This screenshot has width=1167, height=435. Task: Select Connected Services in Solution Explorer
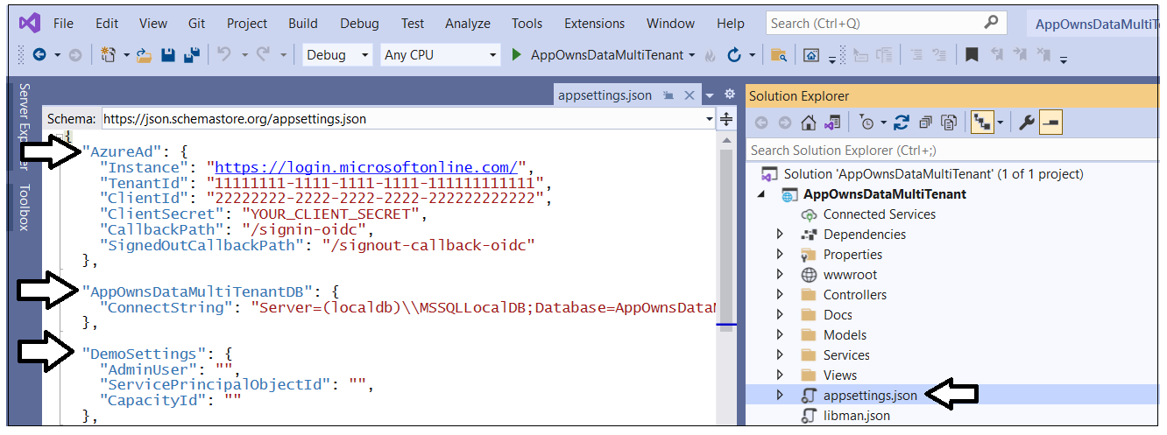point(879,214)
